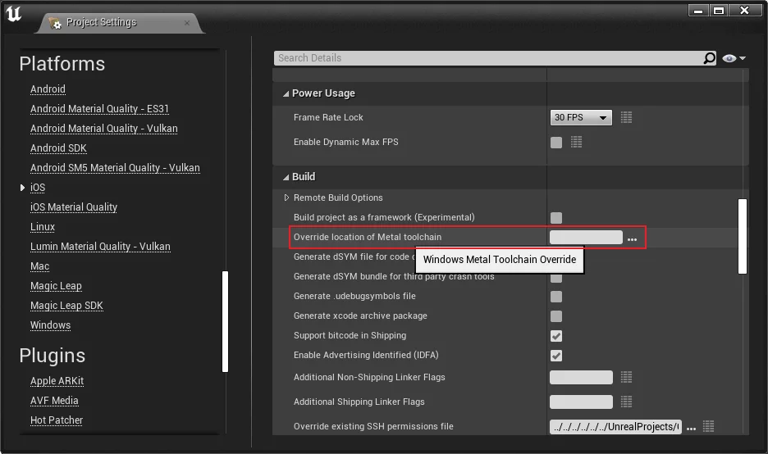The height and width of the screenshot is (454, 768).
Task: Open the eye view options menu
Action: point(734,58)
